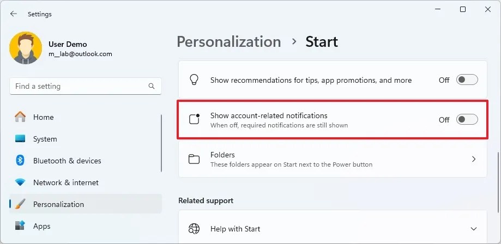Screen dimensions: 501x244
Task: Click the Home house icon
Action: (x=20, y=117)
